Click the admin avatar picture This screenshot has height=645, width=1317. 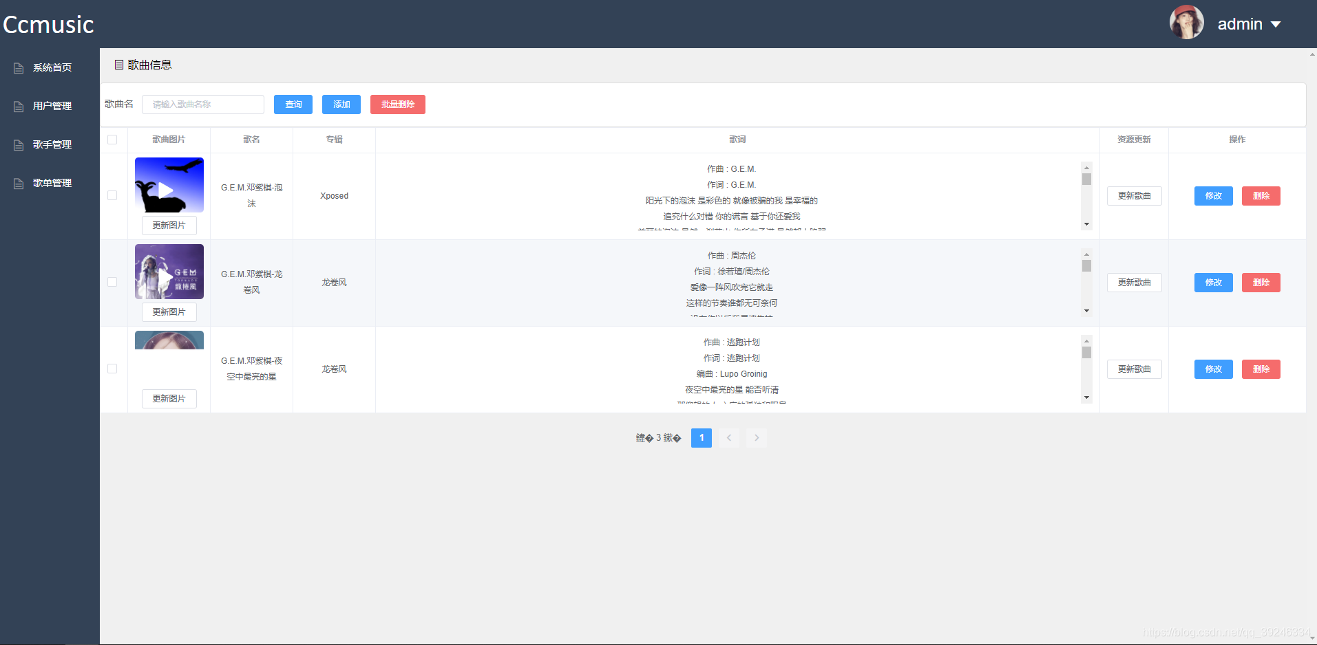point(1186,23)
